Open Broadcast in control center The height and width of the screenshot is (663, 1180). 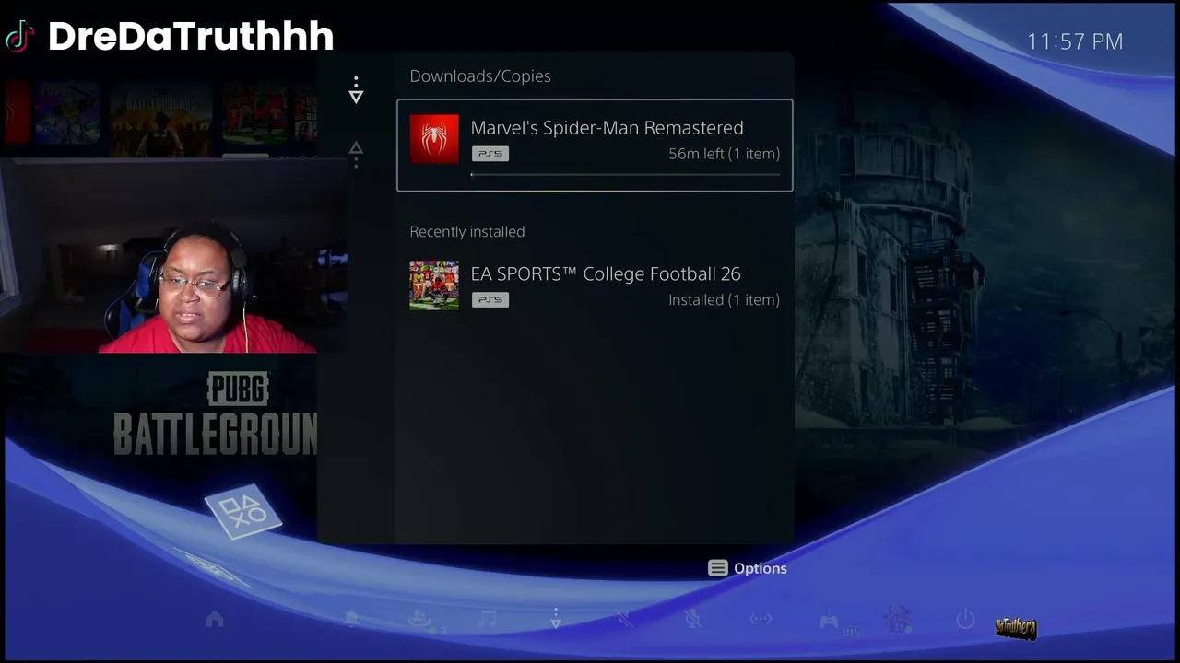761,620
